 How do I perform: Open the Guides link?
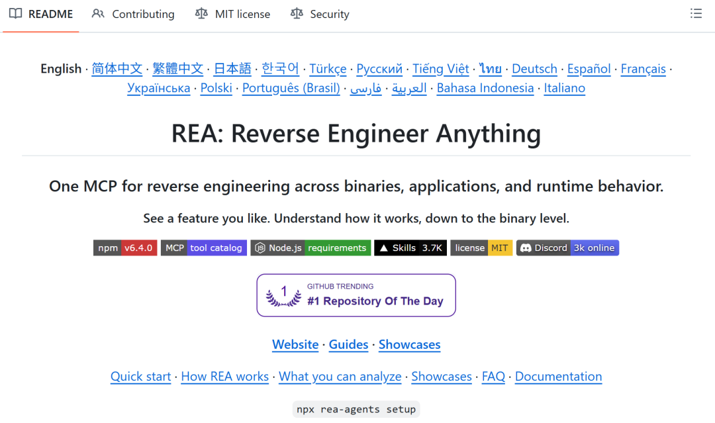coord(348,345)
